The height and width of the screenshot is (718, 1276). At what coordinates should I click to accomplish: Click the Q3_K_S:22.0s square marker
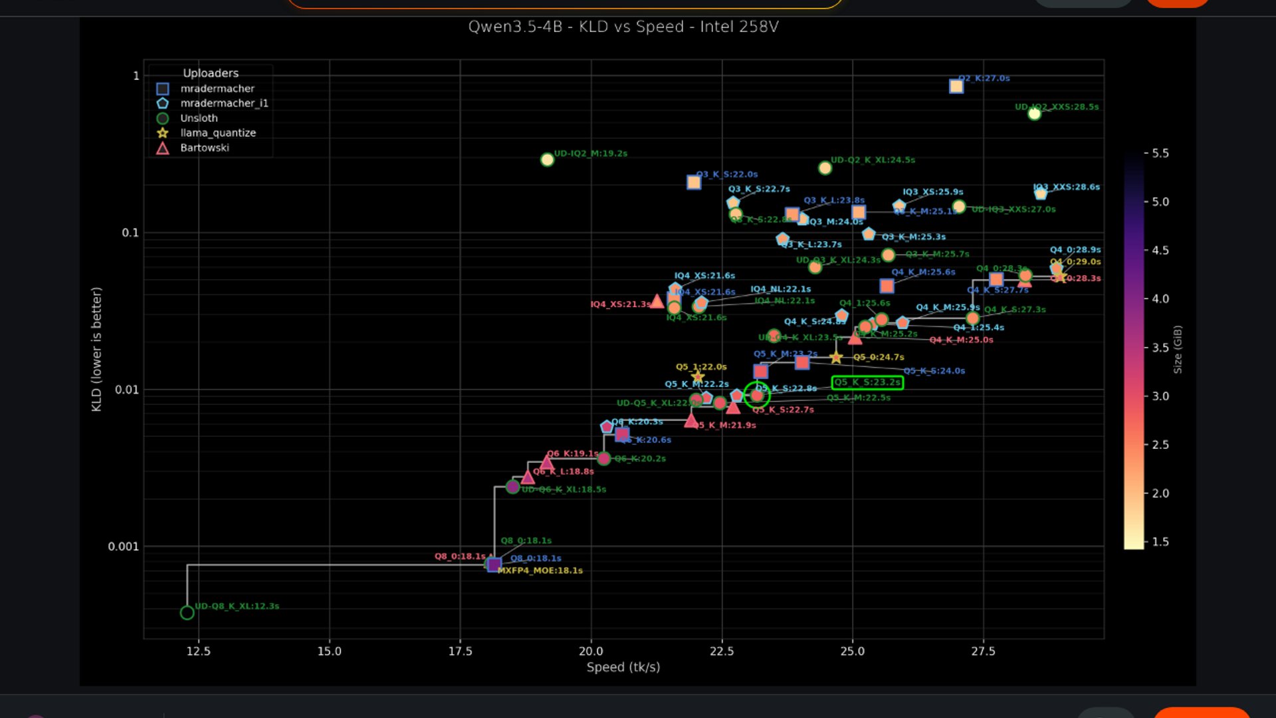(693, 182)
